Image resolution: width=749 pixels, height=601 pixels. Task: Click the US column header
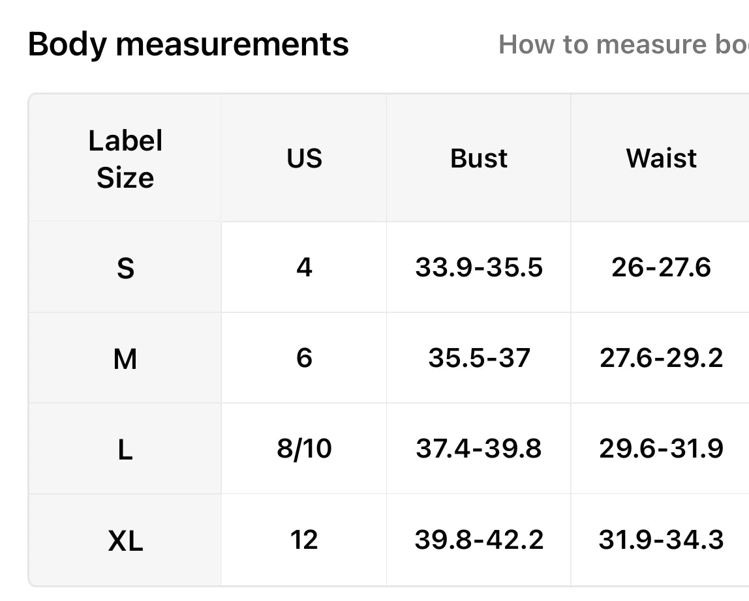coord(304,158)
